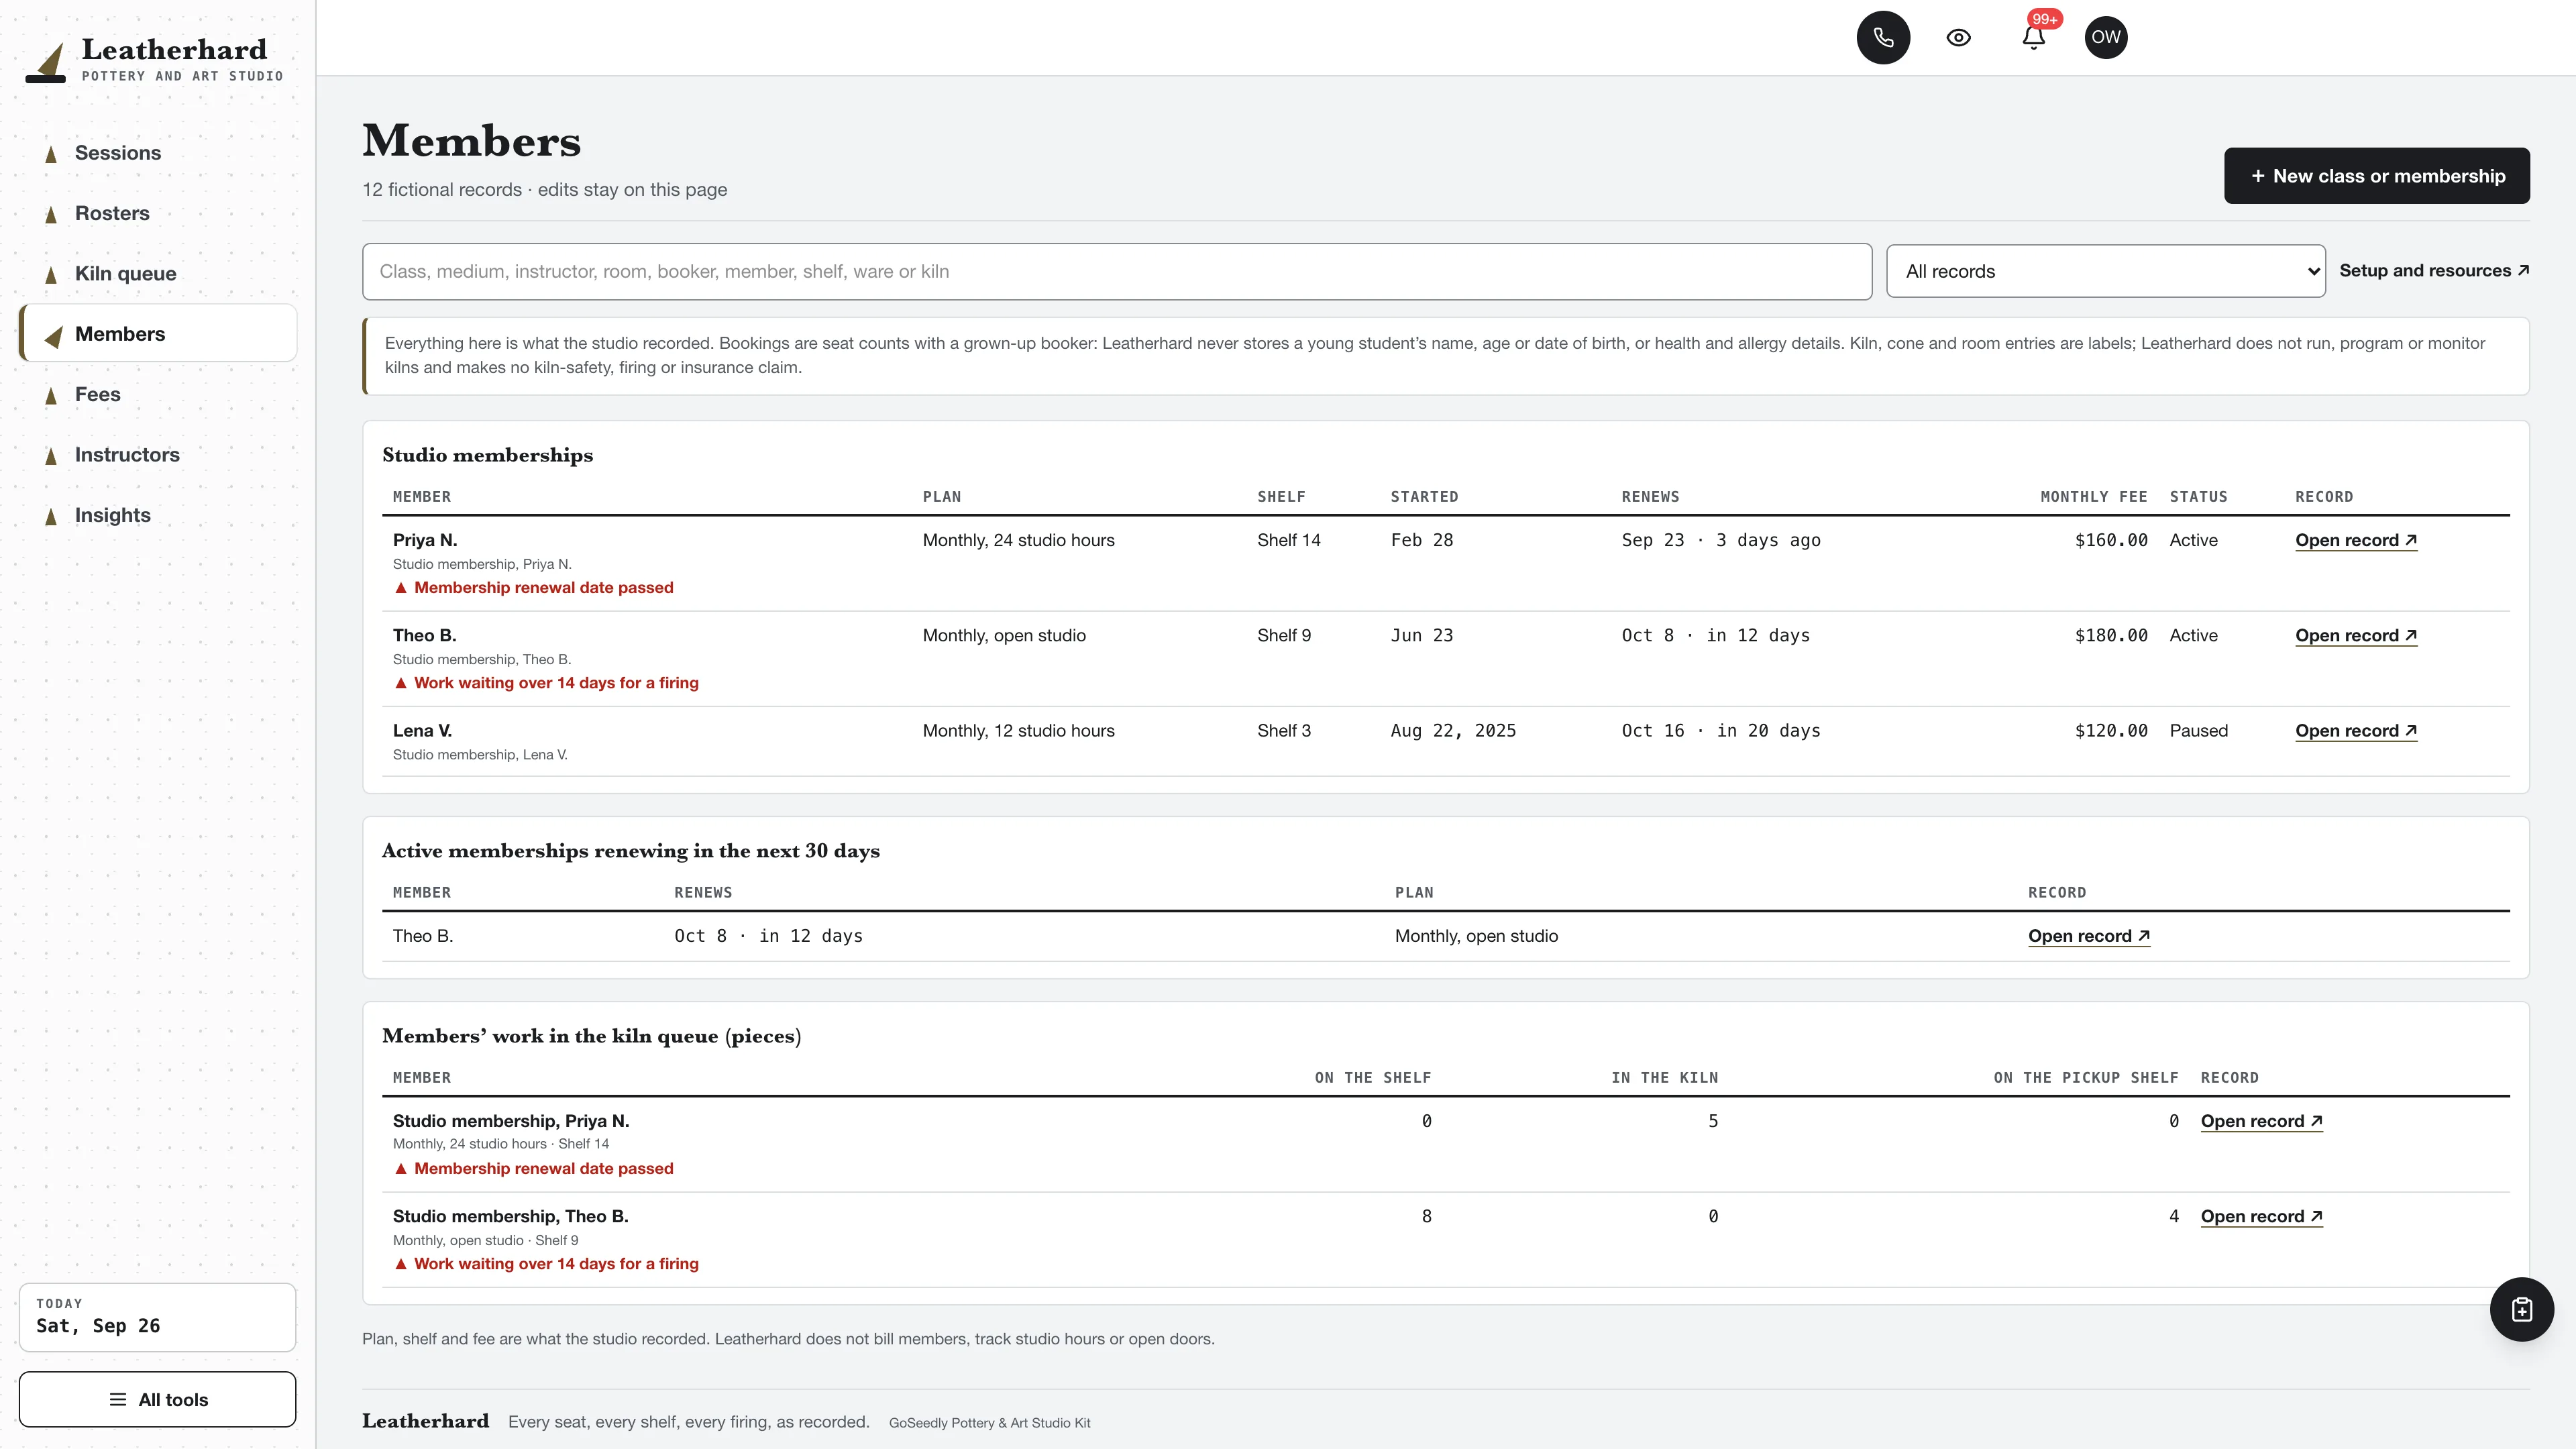Toggle the eye view icon in header

pyautogui.click(x=1958, y=37)
